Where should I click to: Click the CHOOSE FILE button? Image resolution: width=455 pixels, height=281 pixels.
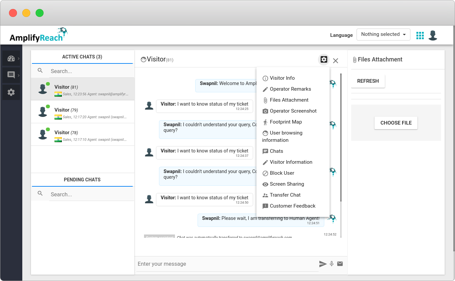[396, 123]
